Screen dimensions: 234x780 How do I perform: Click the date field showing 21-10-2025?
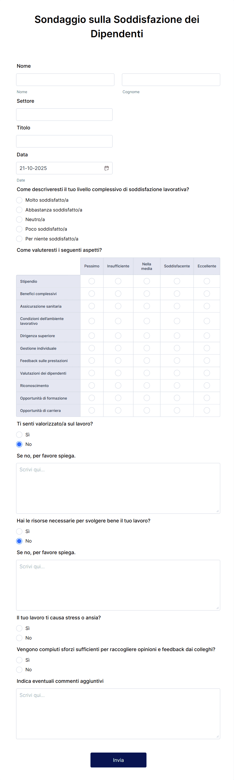[64, 168]
